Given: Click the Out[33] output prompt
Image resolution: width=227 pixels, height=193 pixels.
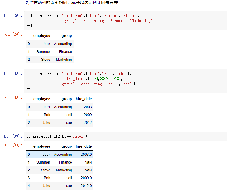Looking at the screenshot, I should (14, 145).
